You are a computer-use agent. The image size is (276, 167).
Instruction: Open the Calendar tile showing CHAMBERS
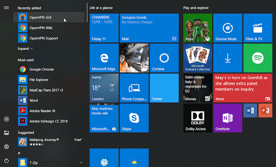pyautogui.click(x=104, y=28)
